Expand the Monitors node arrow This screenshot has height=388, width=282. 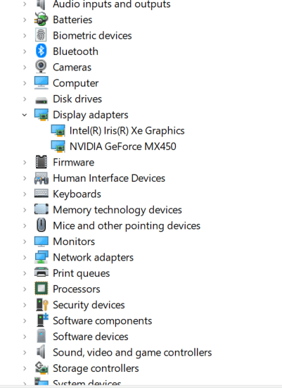click(25, 242)
